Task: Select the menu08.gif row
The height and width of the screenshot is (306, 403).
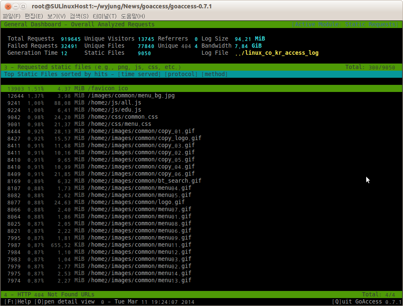Action: point(201,224)
